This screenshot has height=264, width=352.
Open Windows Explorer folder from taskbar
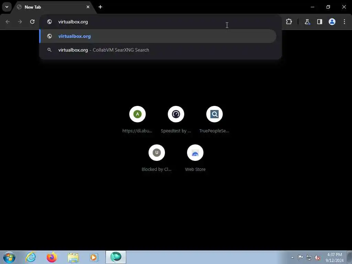[73, 257]
